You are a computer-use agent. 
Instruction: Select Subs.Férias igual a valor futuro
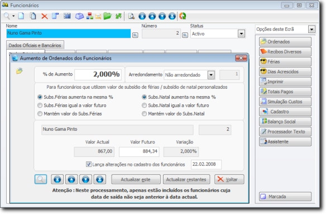point(72,105)
